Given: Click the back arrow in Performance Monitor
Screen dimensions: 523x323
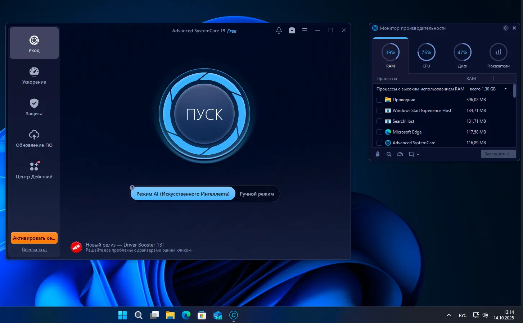Looking at the screenshot, I should click(x=506, y=28).
